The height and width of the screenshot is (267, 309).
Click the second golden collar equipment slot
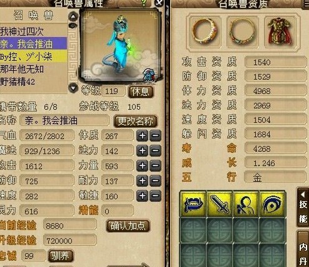tap(243, 31)
